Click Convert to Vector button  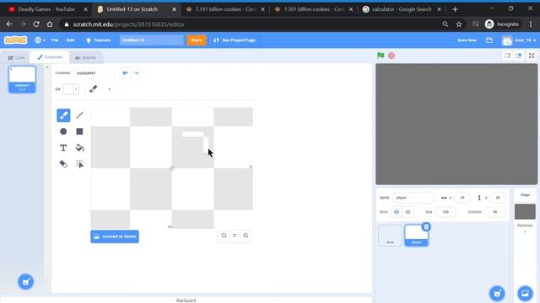tap(115, 237)
